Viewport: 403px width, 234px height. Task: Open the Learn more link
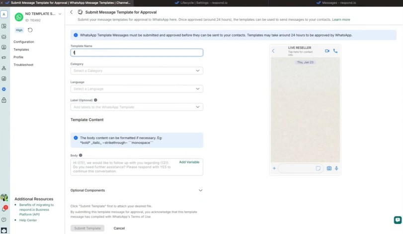coord(341,19)
